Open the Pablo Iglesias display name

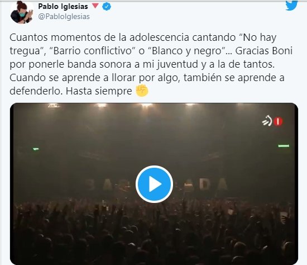63,7
